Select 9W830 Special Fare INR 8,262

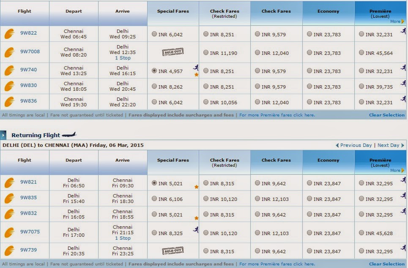click(154, 86)
